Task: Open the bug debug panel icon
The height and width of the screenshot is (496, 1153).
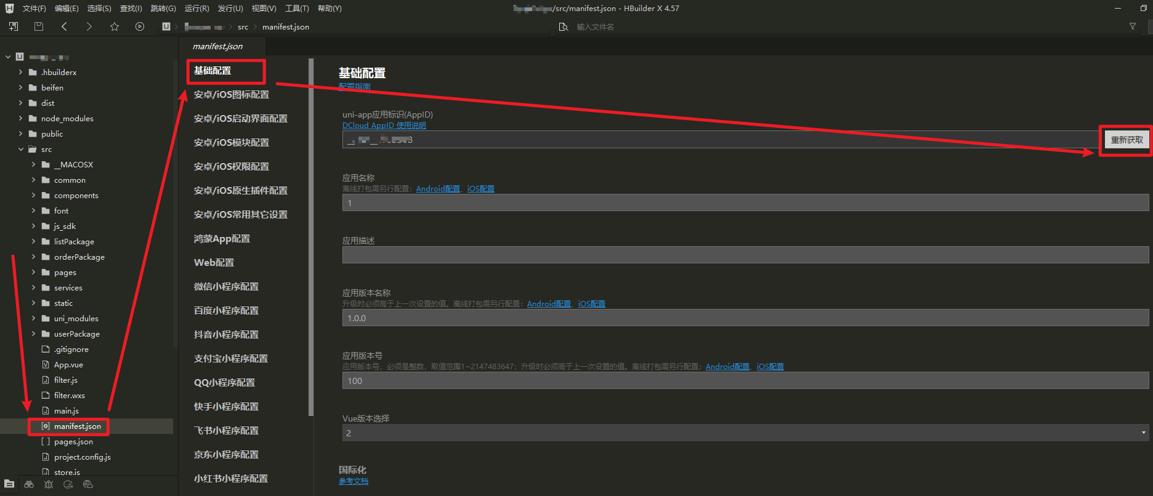Action: tap(49, 484)
